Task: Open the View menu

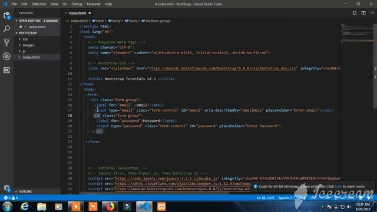Action: (54, 4)
